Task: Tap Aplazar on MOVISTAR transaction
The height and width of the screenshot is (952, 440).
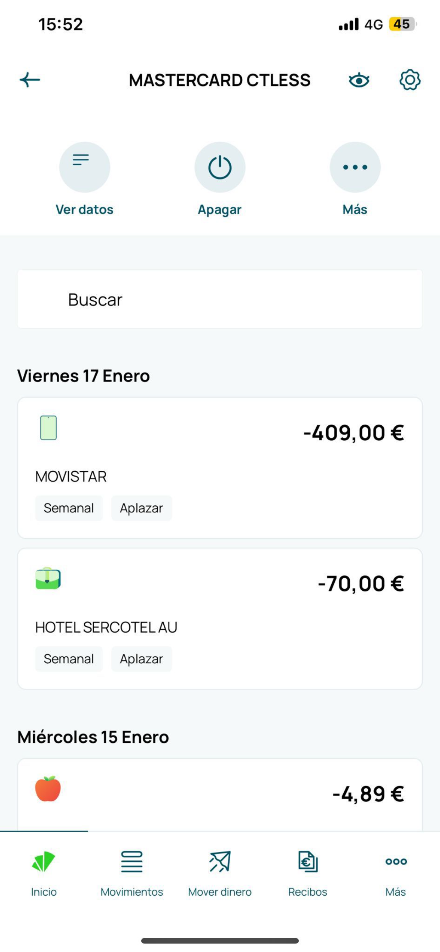Action: coord(142,508)
